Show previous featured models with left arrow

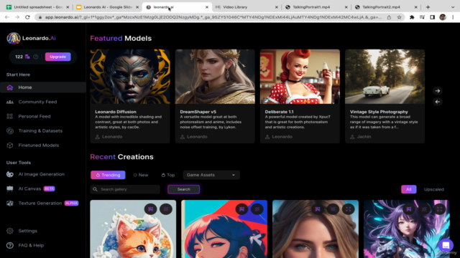(438, 102)
